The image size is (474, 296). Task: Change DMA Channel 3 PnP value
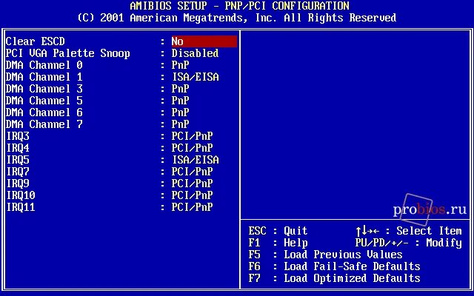(x=180, y=89)
